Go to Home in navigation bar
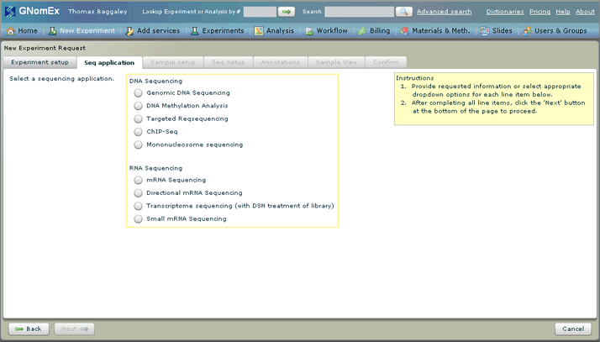Image resolution: width=600 pixels, height=342 pixels. tap(22, 31)
